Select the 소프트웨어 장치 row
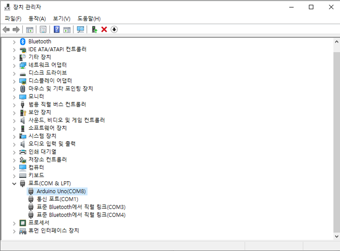340x251 pixels. tap(48, 128)
